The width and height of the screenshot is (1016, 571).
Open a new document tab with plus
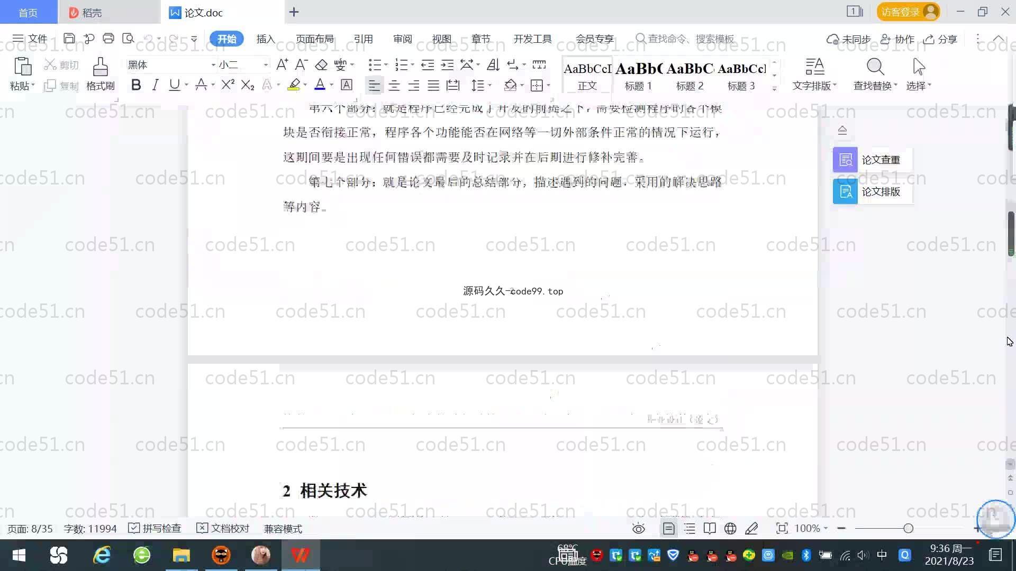coord(294,12)
